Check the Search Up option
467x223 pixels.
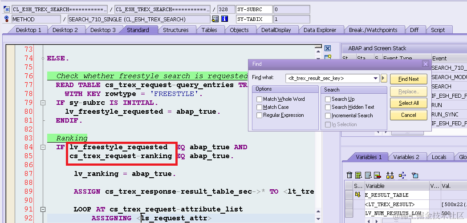[x=328, y=99]
